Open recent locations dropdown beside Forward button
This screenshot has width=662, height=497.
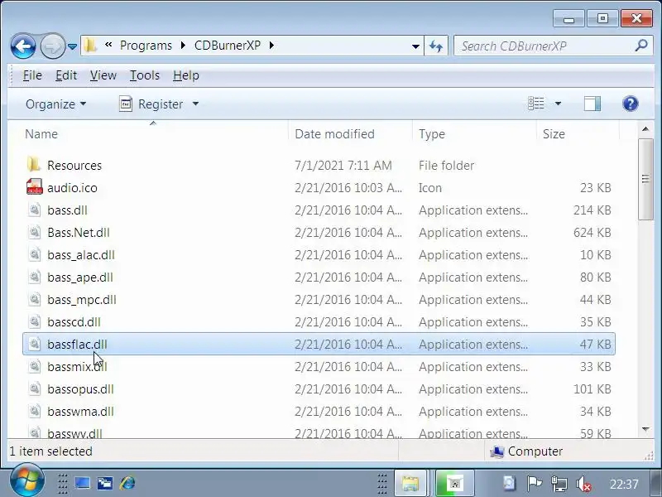(x=73, y=46)
